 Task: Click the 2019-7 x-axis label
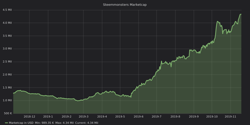156,116
